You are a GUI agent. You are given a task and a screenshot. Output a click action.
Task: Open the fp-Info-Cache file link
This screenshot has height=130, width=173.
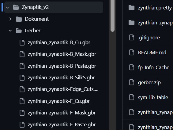pyautogui.click(x=154, y=67)
